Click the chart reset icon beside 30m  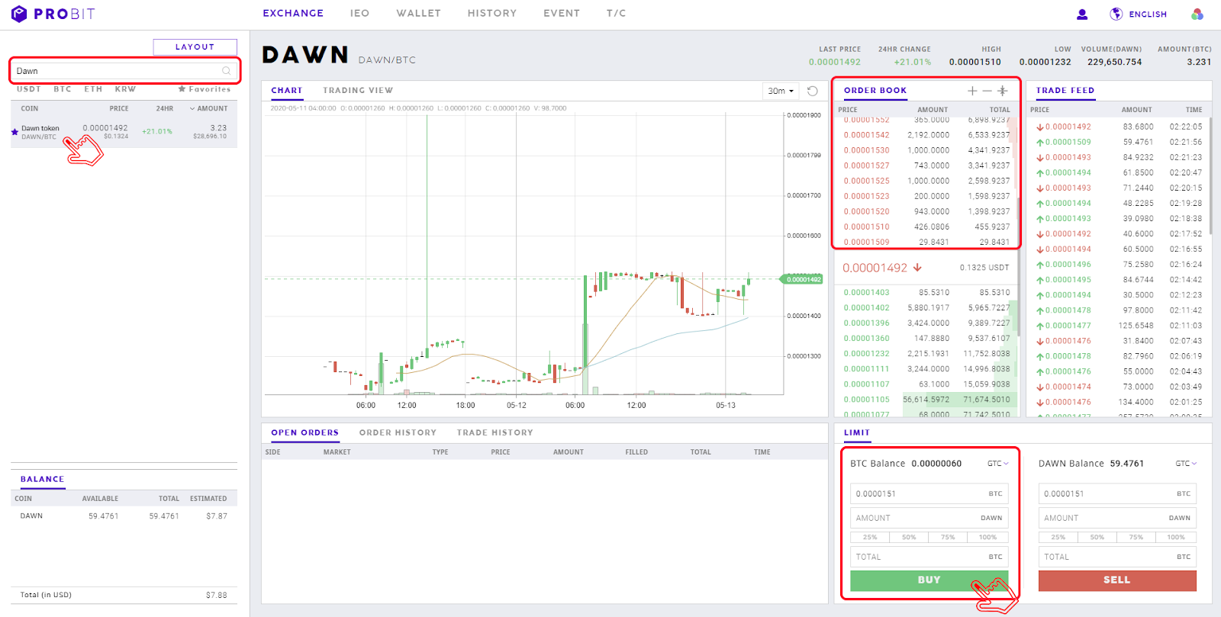click(x=813, y=91)
